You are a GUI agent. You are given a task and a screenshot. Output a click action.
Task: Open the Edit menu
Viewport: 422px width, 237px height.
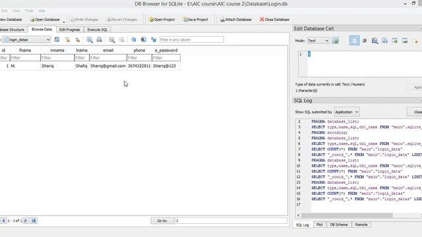point(5,11)
